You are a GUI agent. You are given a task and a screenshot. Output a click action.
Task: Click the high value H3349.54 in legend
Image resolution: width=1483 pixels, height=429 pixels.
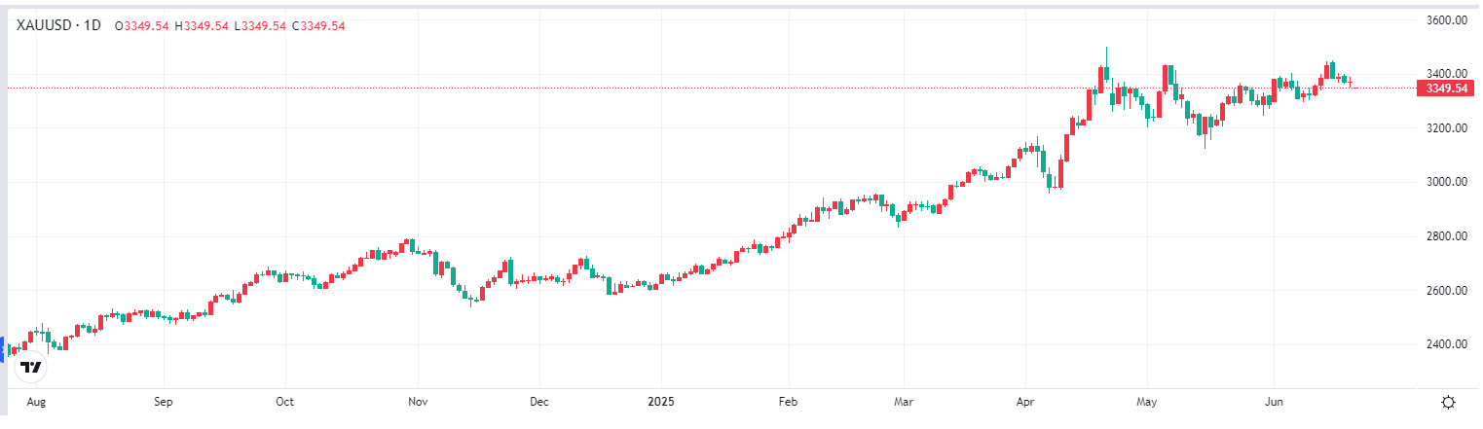[x=202, y=25]
